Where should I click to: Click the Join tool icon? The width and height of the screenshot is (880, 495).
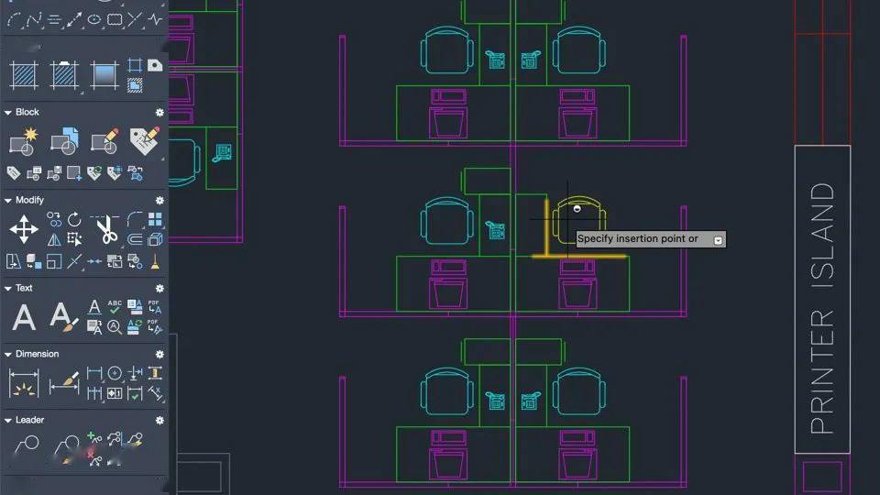pos(94,261)
